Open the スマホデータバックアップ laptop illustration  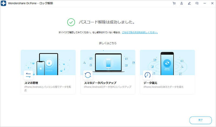[108, 63]
